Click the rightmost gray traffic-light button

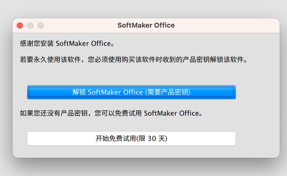click(41, 26)
